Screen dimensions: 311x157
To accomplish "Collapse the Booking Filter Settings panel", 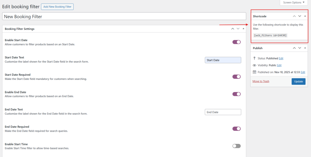I will point(243,29).
